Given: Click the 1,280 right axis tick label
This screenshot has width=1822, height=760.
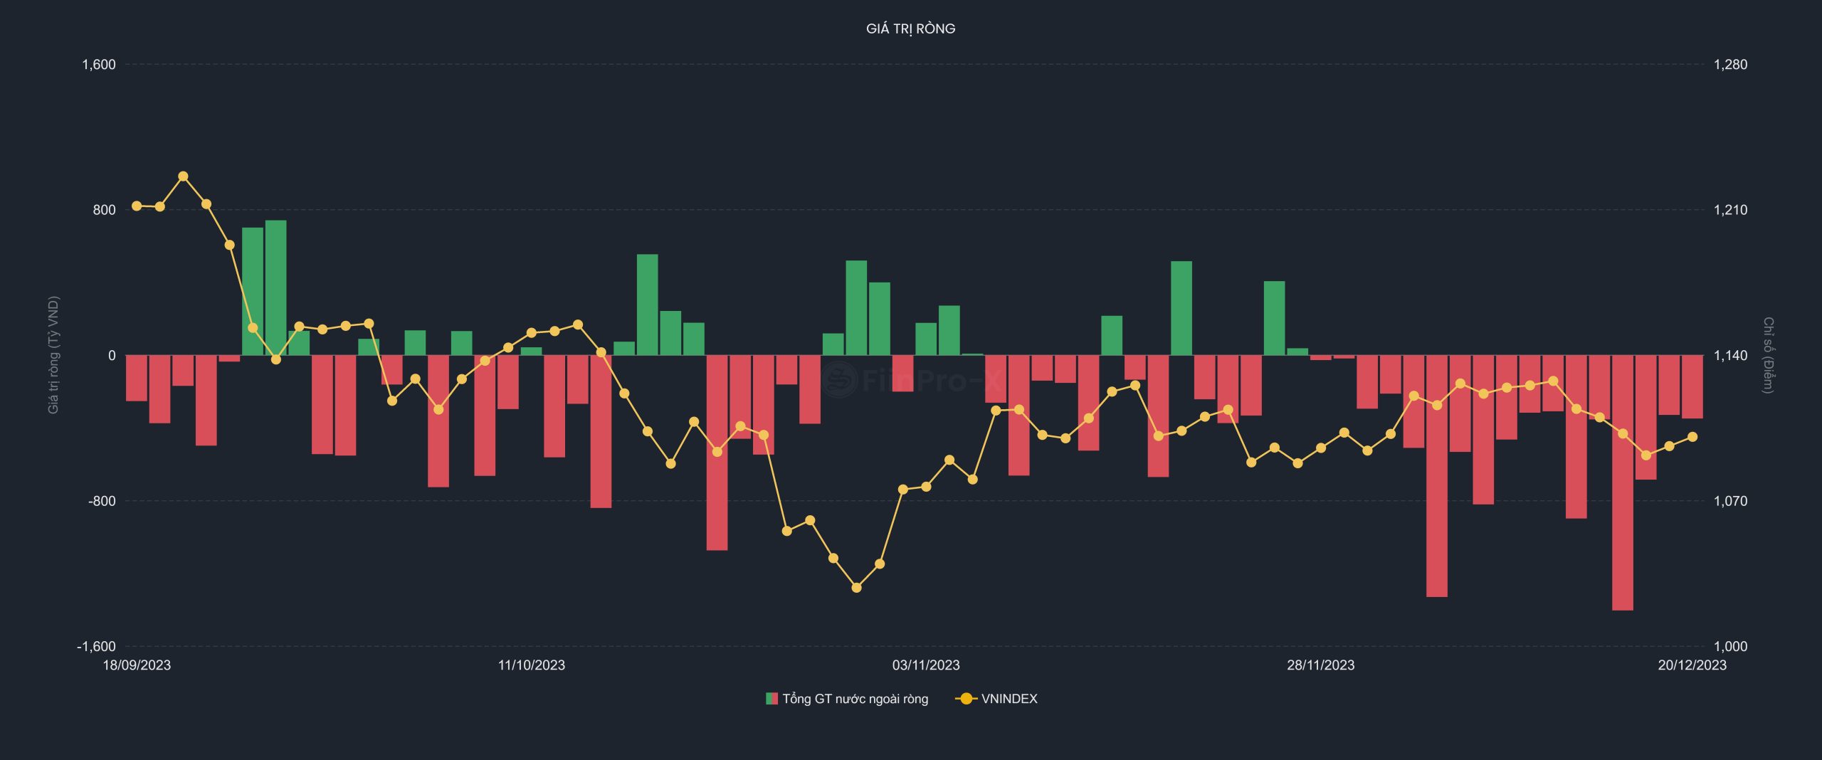Looking at the screenshot, I should tap(1730, 65).
